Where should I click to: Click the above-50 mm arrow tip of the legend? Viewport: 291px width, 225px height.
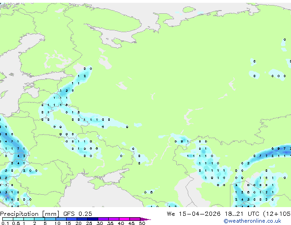click(145, 219)
